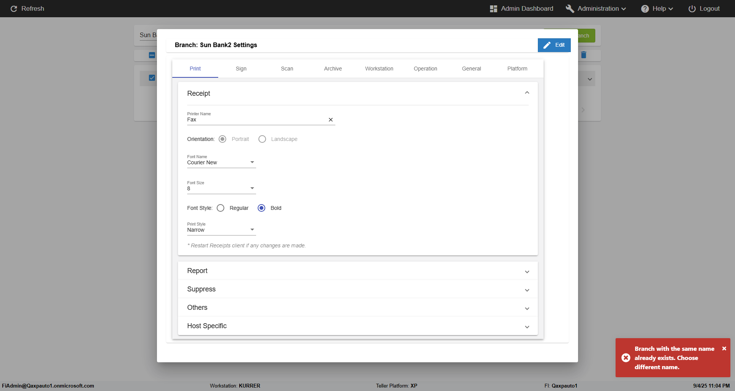
Task: Click the Help question mark icon
Action: (x=645, y=9)
